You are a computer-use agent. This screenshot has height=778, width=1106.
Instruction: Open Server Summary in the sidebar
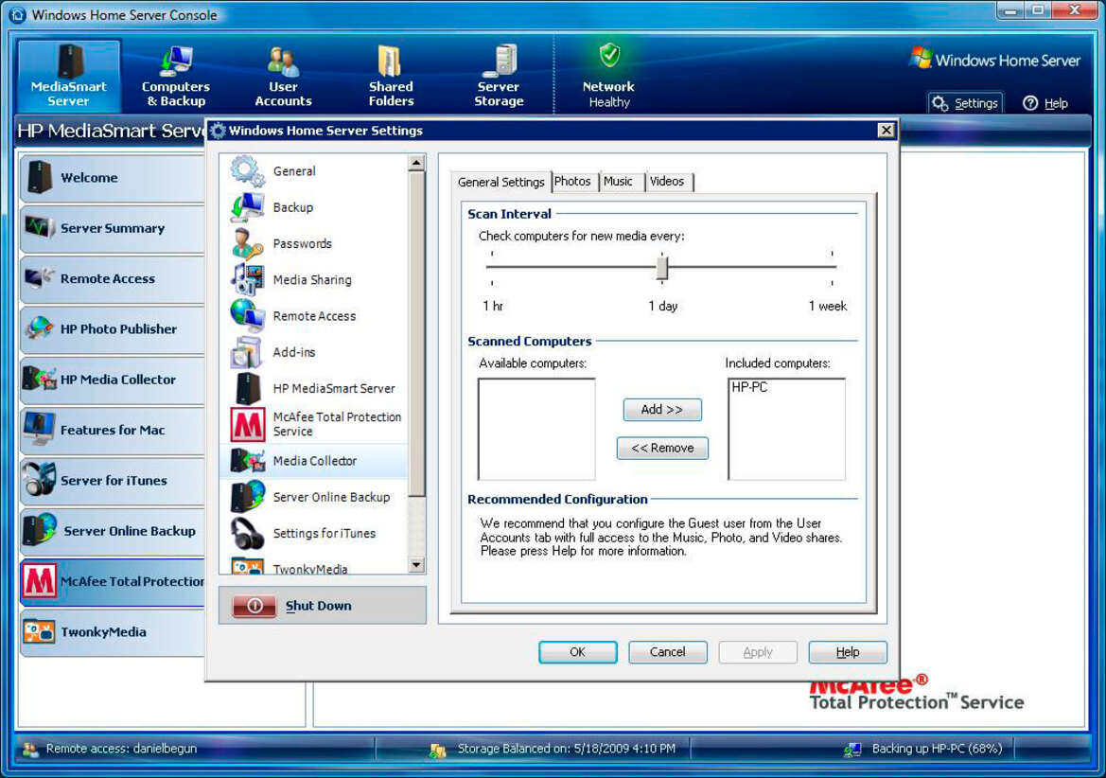coord(113,228)
